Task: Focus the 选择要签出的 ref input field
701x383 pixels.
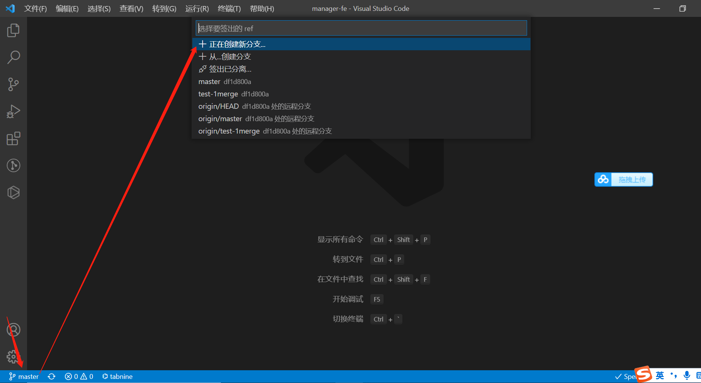Action: click(361, 28)
